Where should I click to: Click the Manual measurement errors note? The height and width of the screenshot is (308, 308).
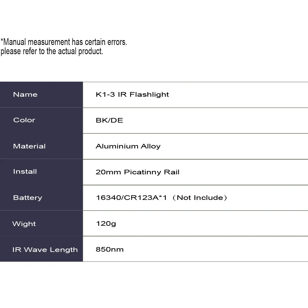coord(64,42)
